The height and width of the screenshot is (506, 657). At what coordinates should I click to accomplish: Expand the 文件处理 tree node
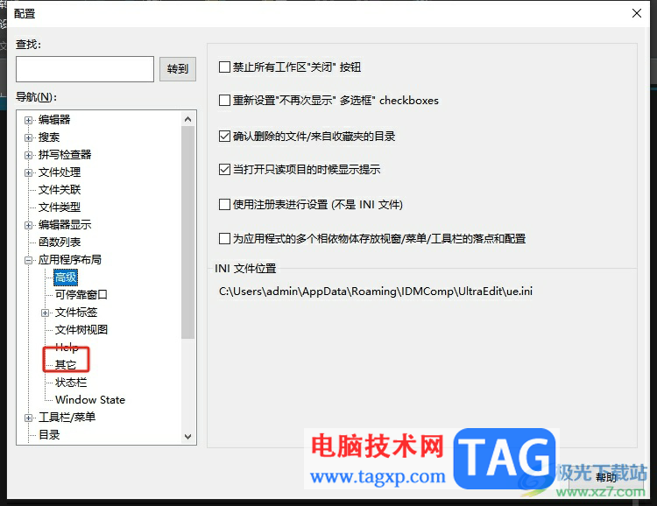(28, 172)
